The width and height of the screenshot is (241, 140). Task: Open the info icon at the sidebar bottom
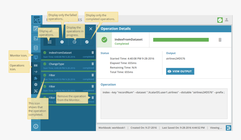coord(36,126)
